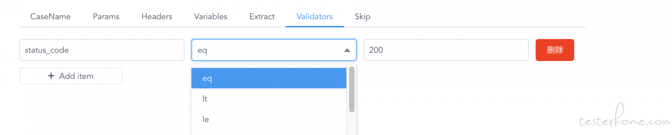Click the eq comparator combo box field
The width and height of the screenshot is (672, 135).
coord(274,50)
